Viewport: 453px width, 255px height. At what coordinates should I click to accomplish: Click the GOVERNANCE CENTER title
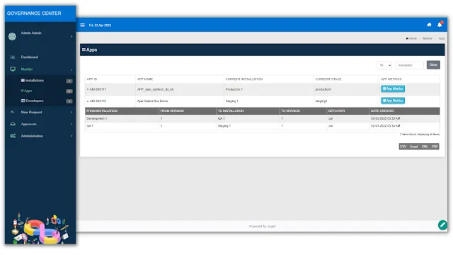click(34, 13)
